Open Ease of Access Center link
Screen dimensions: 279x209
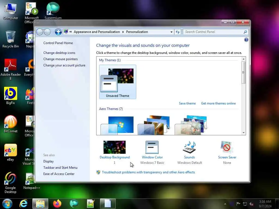tap(59, 174)
